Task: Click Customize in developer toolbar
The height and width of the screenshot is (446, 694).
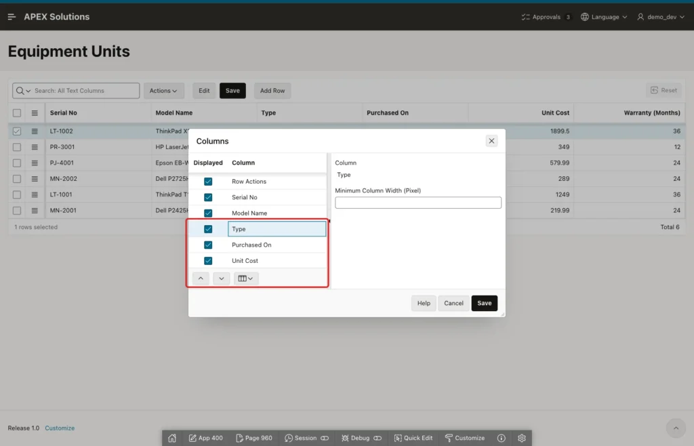Action: 465,438
